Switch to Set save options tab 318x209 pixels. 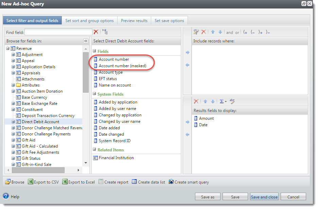(169, 20)
